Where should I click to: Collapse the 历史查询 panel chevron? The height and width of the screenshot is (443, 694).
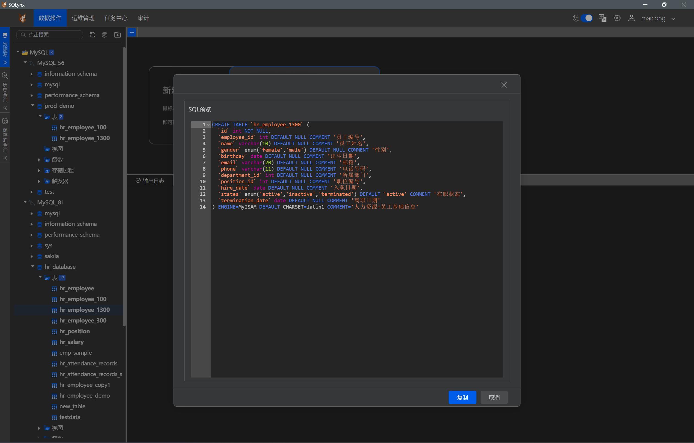tap(5, 108)
